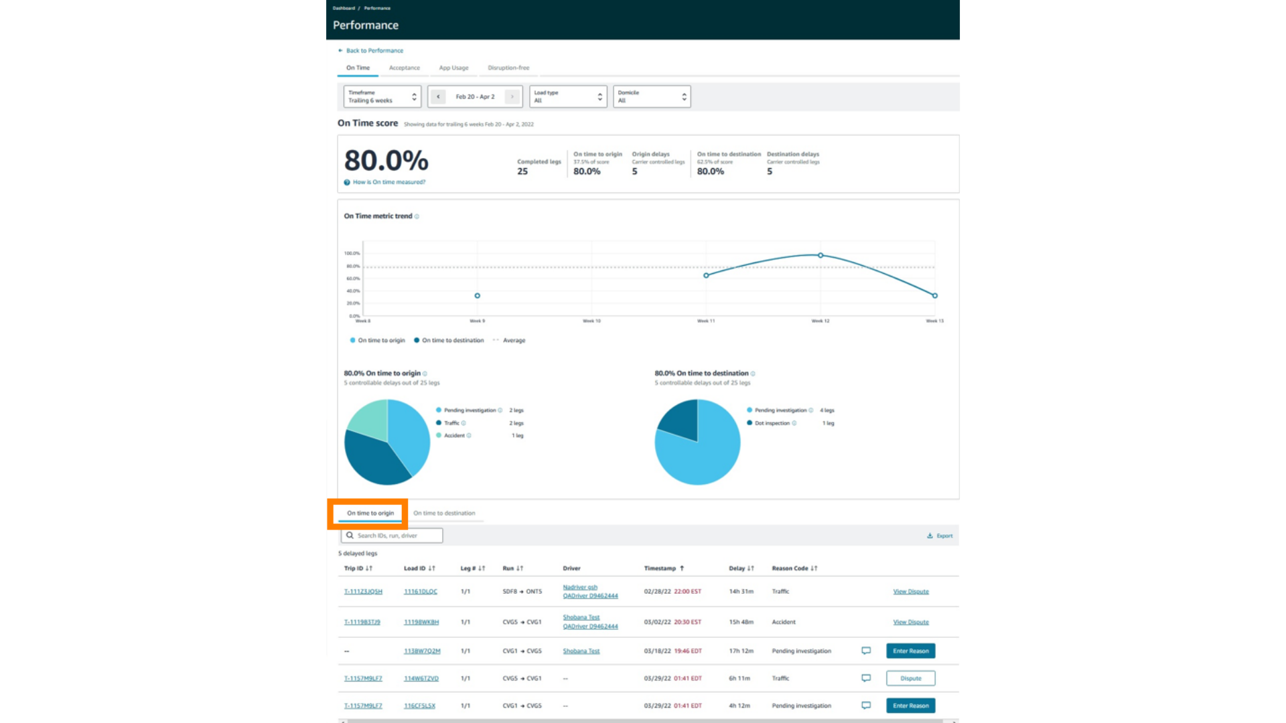
Task: Expand the Domicile dropdown
Action: tap(652, 96)
